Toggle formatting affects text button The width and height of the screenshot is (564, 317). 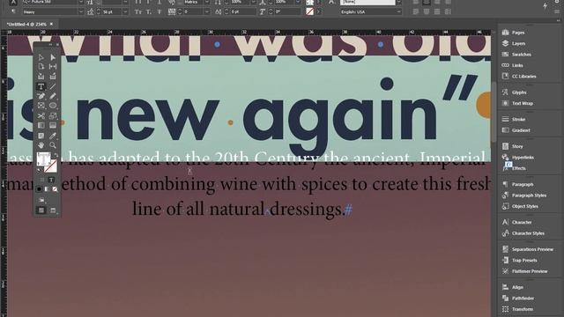[x=51, y=180]
